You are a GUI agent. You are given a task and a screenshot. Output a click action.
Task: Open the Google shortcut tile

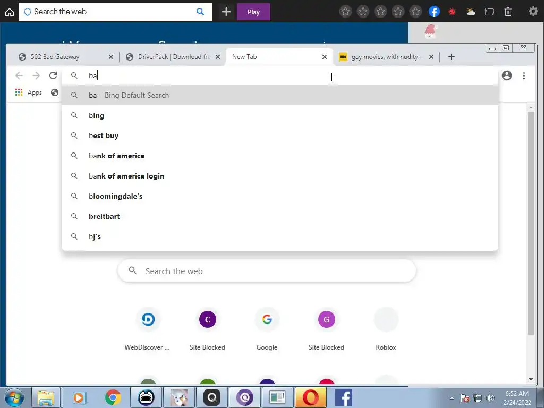coord(267,329)
